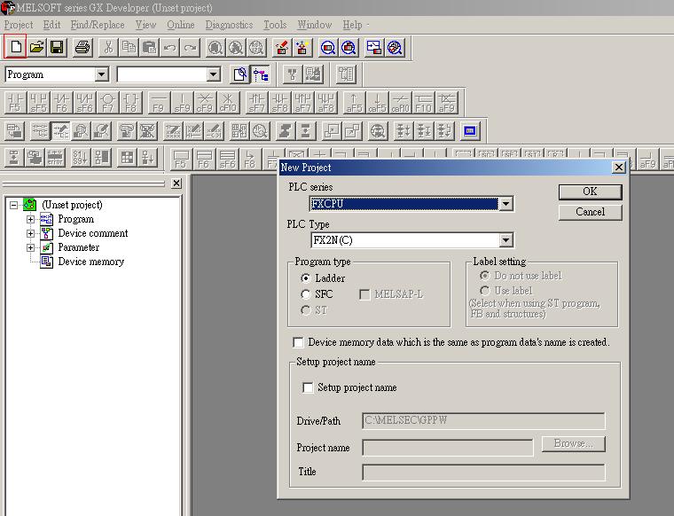Open the PLC series dropdown

point(505,204)
